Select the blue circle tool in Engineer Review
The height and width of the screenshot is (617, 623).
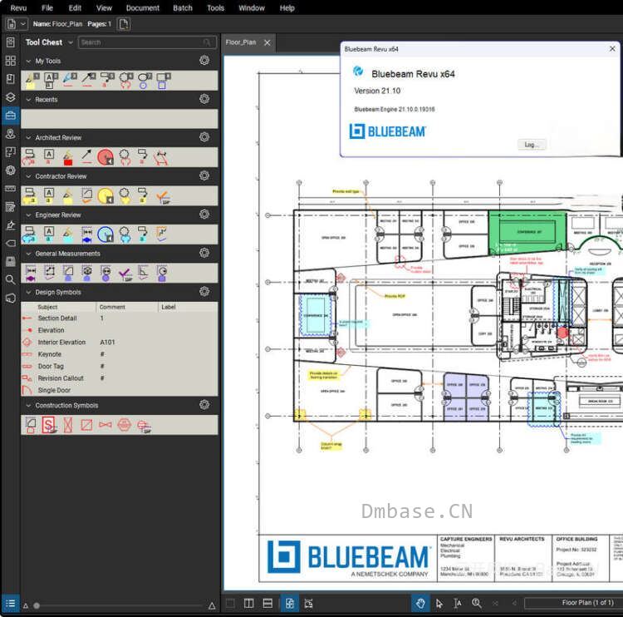point(105,234)
